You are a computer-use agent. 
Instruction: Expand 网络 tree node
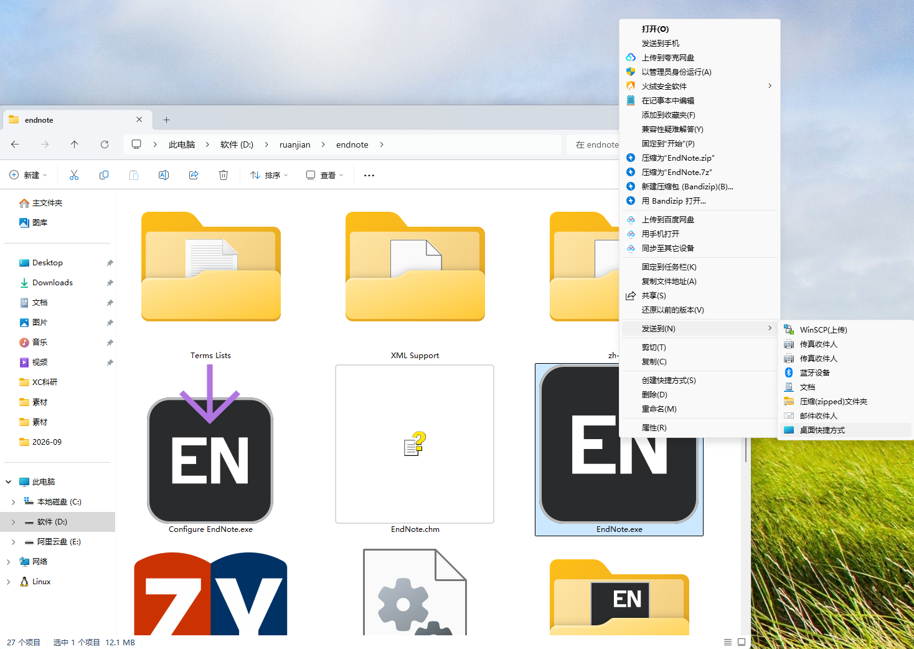click(x=9, y=562)
